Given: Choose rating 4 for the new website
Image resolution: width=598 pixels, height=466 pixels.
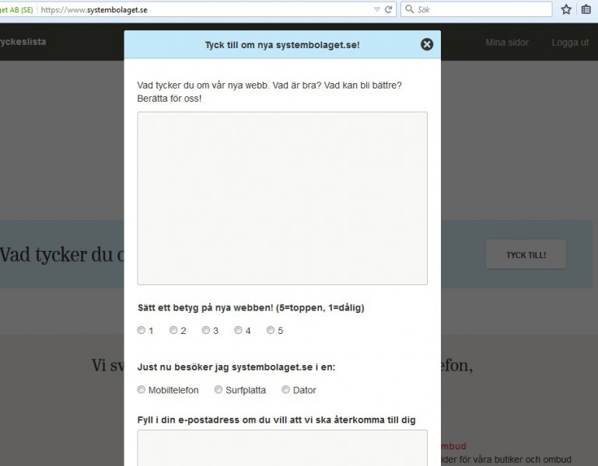Looking at the screenshot, I should [238, 330].
